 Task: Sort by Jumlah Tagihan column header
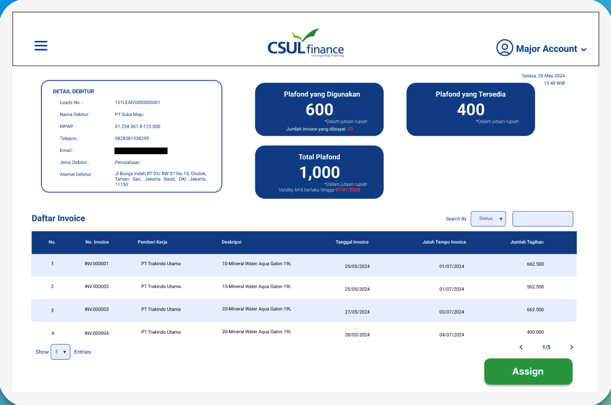click(x=527, y=242)
